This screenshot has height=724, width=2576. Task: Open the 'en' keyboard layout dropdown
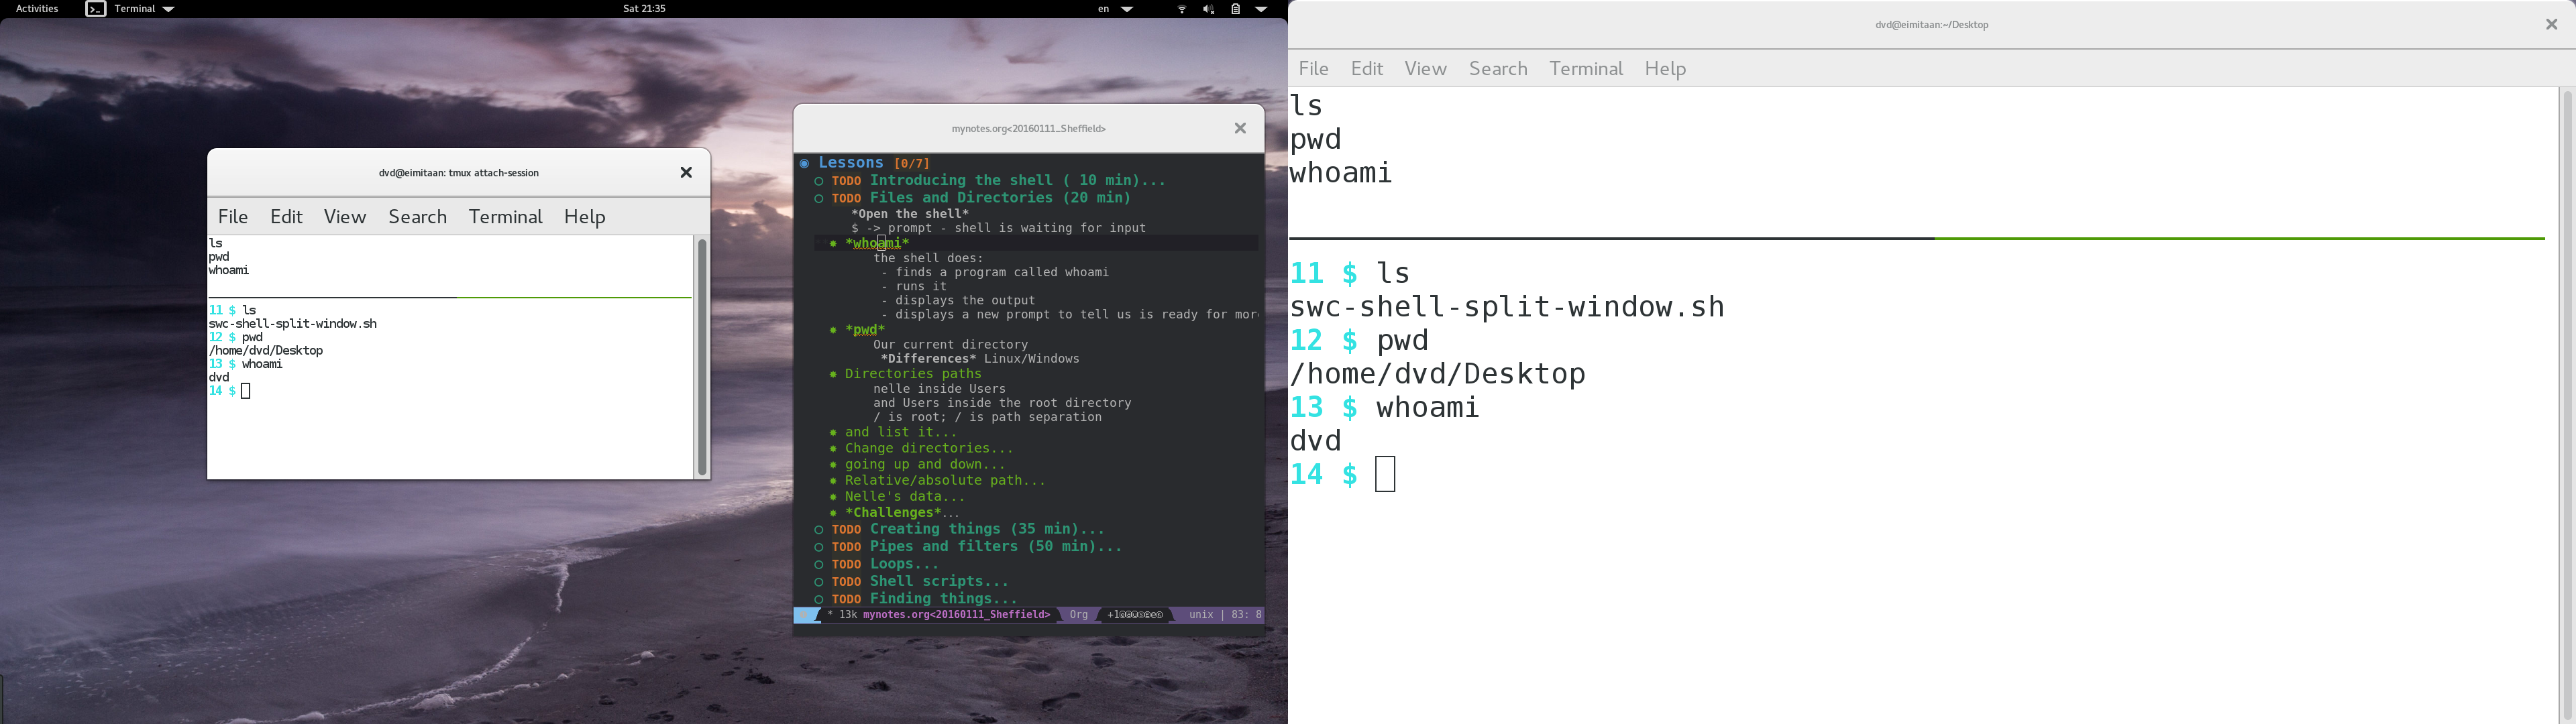[1115, 9]
